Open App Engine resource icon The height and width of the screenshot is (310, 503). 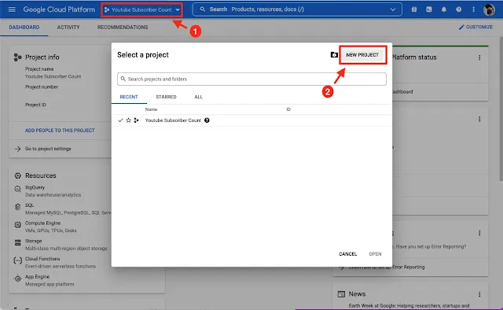coord(17,279)
